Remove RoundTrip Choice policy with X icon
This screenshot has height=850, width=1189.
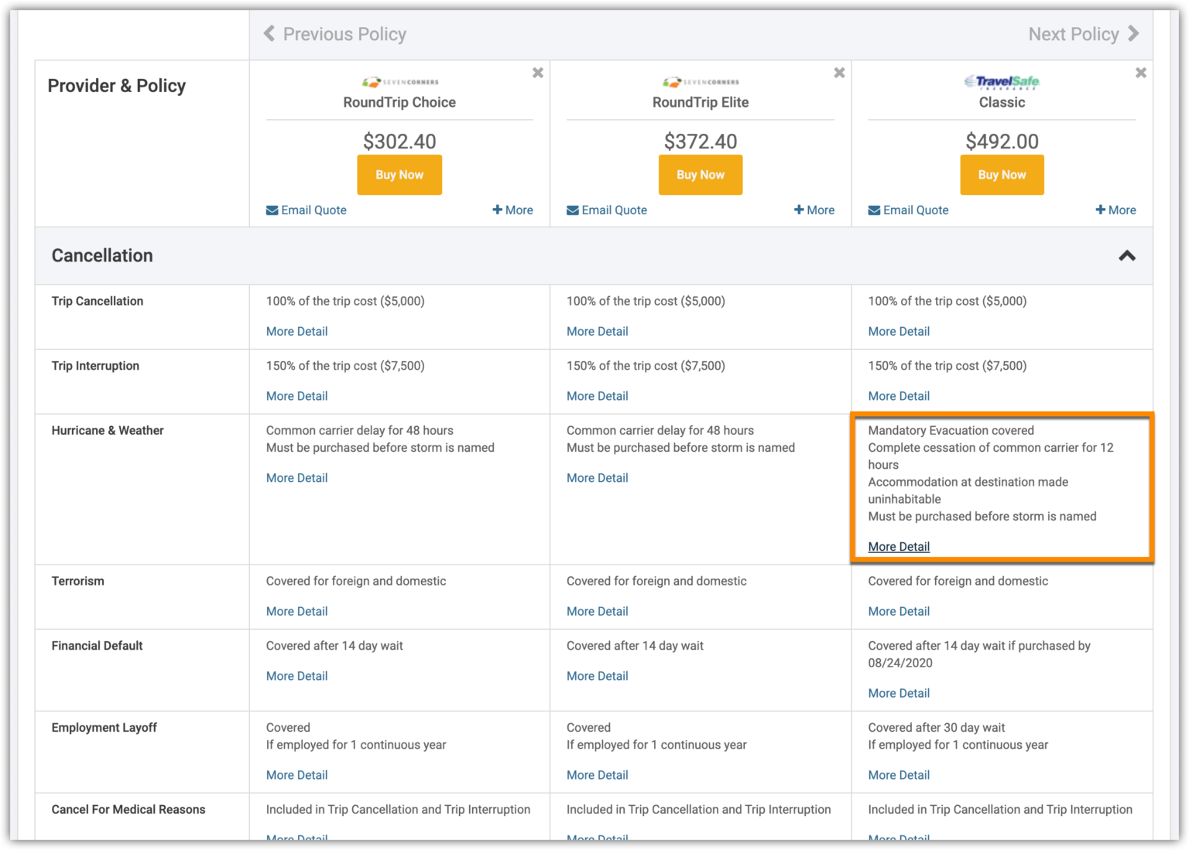538,73
